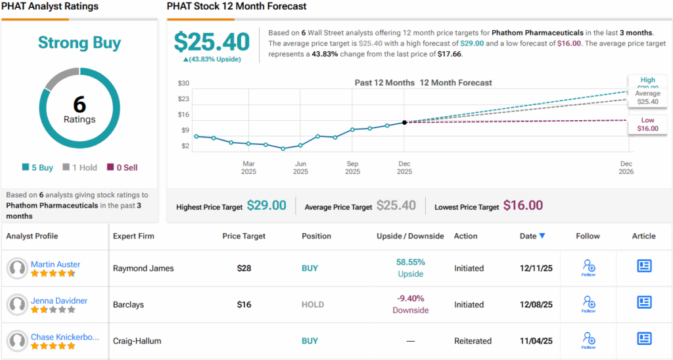Screen dimensions: 673x360
Task: Open Chase Knickerbocker profile link
Action: [65, 337]
